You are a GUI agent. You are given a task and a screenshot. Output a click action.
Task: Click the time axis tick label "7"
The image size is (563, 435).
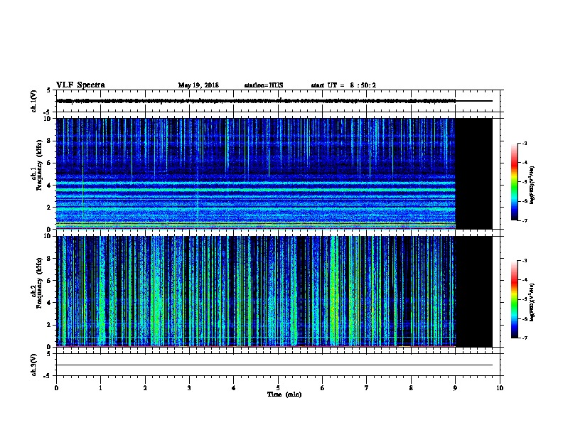(x=367, y=388)
